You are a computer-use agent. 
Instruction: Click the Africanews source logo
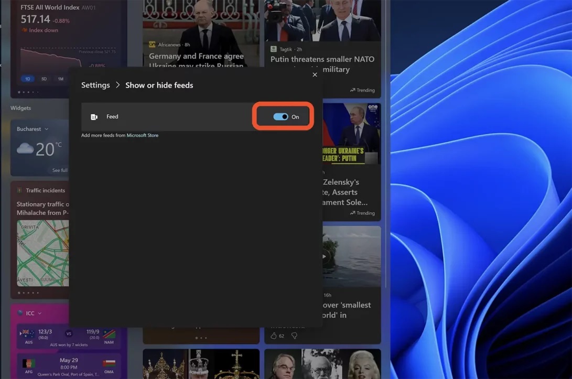153,45
